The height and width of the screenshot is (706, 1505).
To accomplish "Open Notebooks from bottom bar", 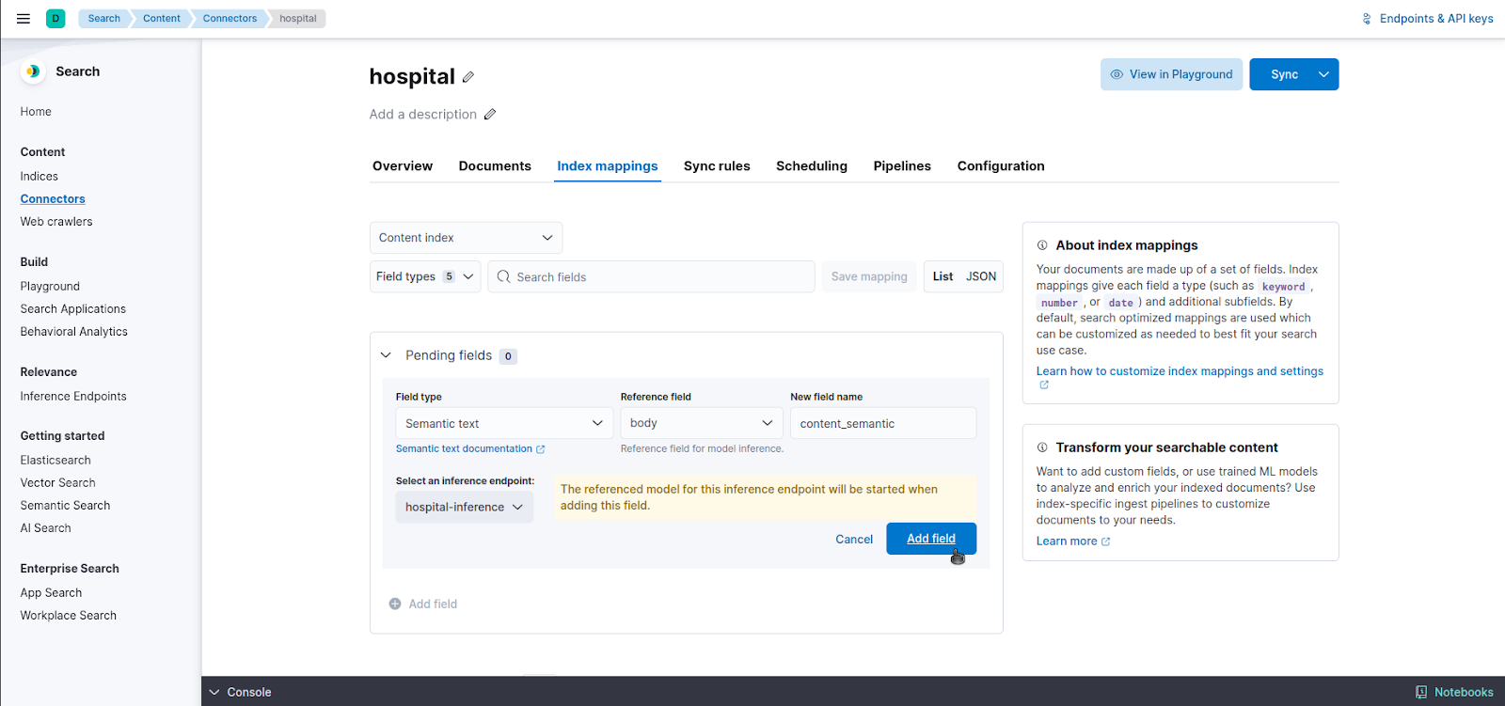I will [1454, 692].
